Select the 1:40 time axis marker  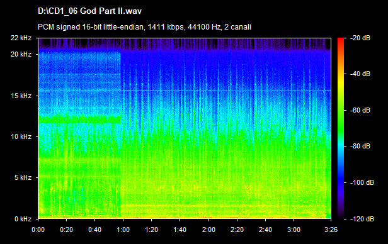click(180, 230)
